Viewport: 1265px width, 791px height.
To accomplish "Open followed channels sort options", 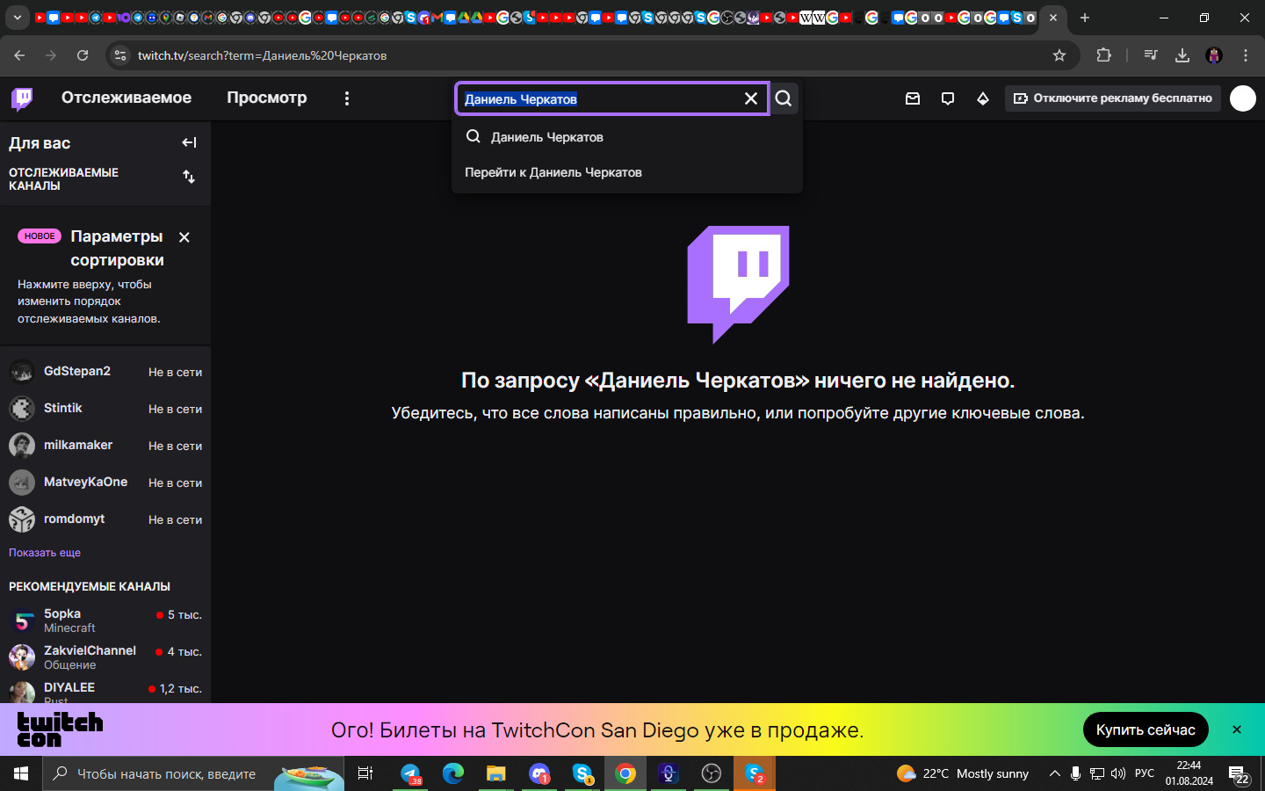I will [x=189, y=178].
